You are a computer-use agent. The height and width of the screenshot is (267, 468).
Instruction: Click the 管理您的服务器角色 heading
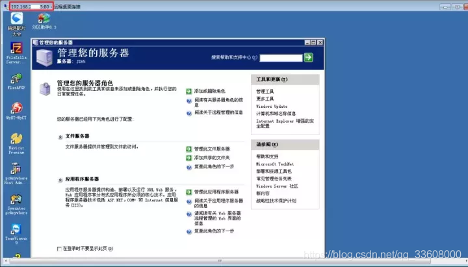pyautogui.click(x=85, y=83)
